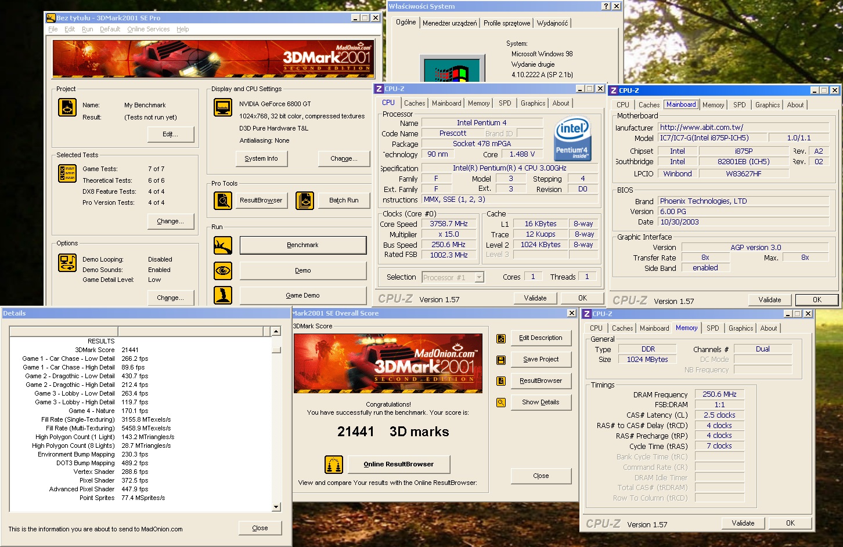Click the Demo eye icon
The width and height of the screenshot is (843, 547).
[x=223, y=270]
